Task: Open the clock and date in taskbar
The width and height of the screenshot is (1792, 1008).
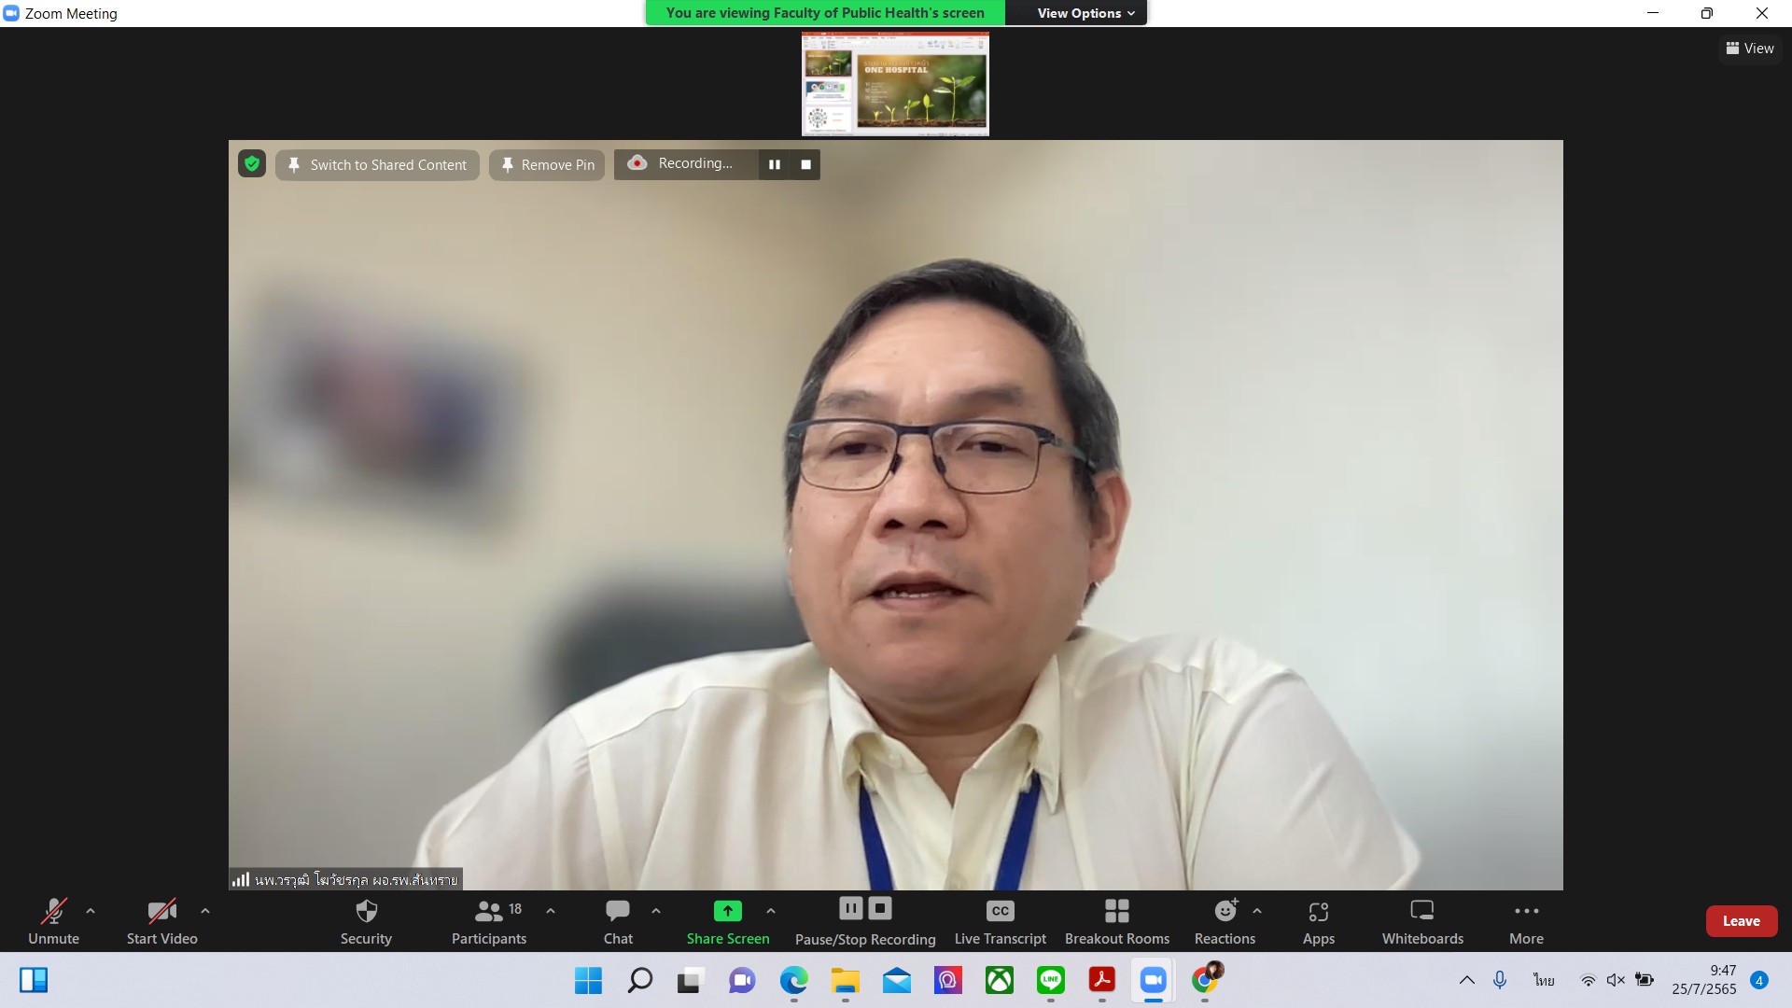Action: click(x=1703, y=980)
